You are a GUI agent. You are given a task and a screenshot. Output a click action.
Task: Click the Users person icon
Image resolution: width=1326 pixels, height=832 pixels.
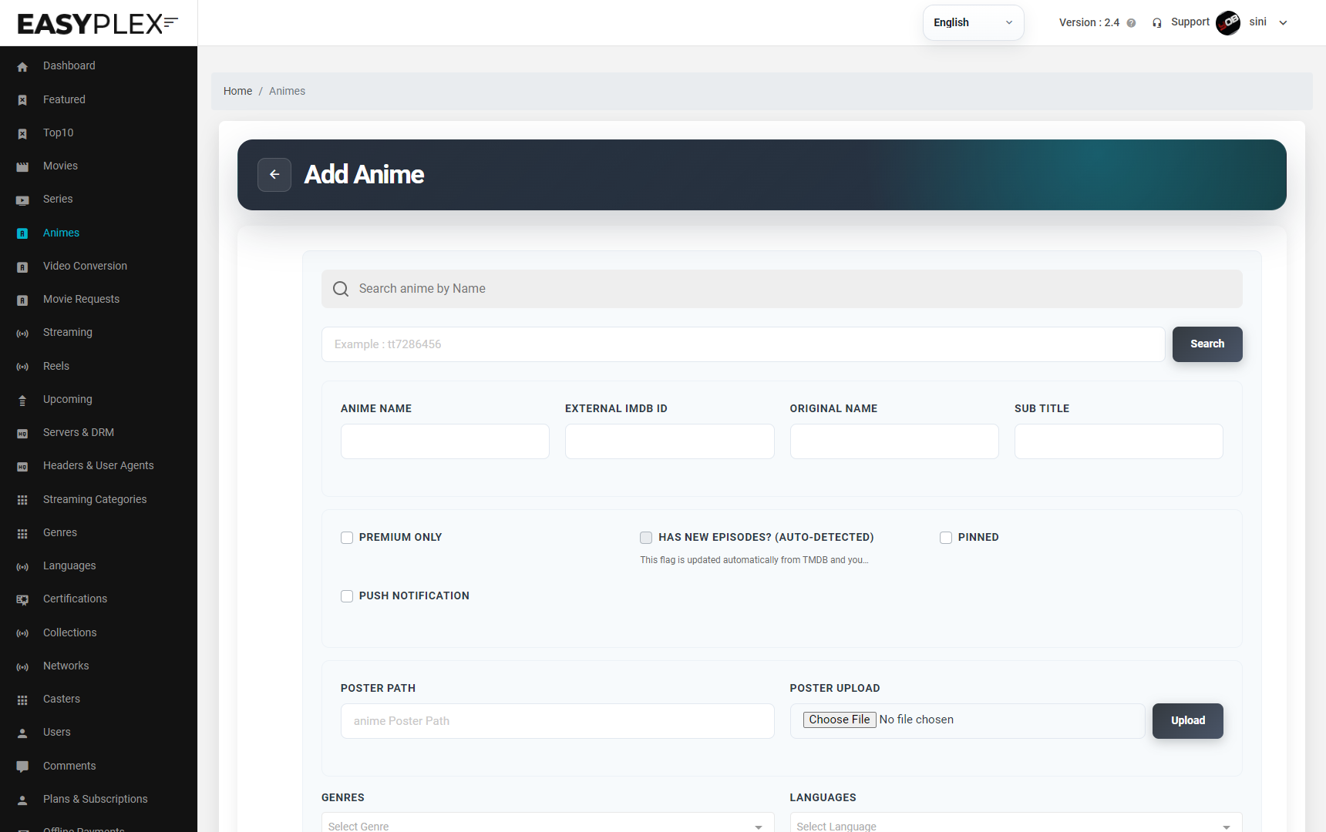coord(22,733)
